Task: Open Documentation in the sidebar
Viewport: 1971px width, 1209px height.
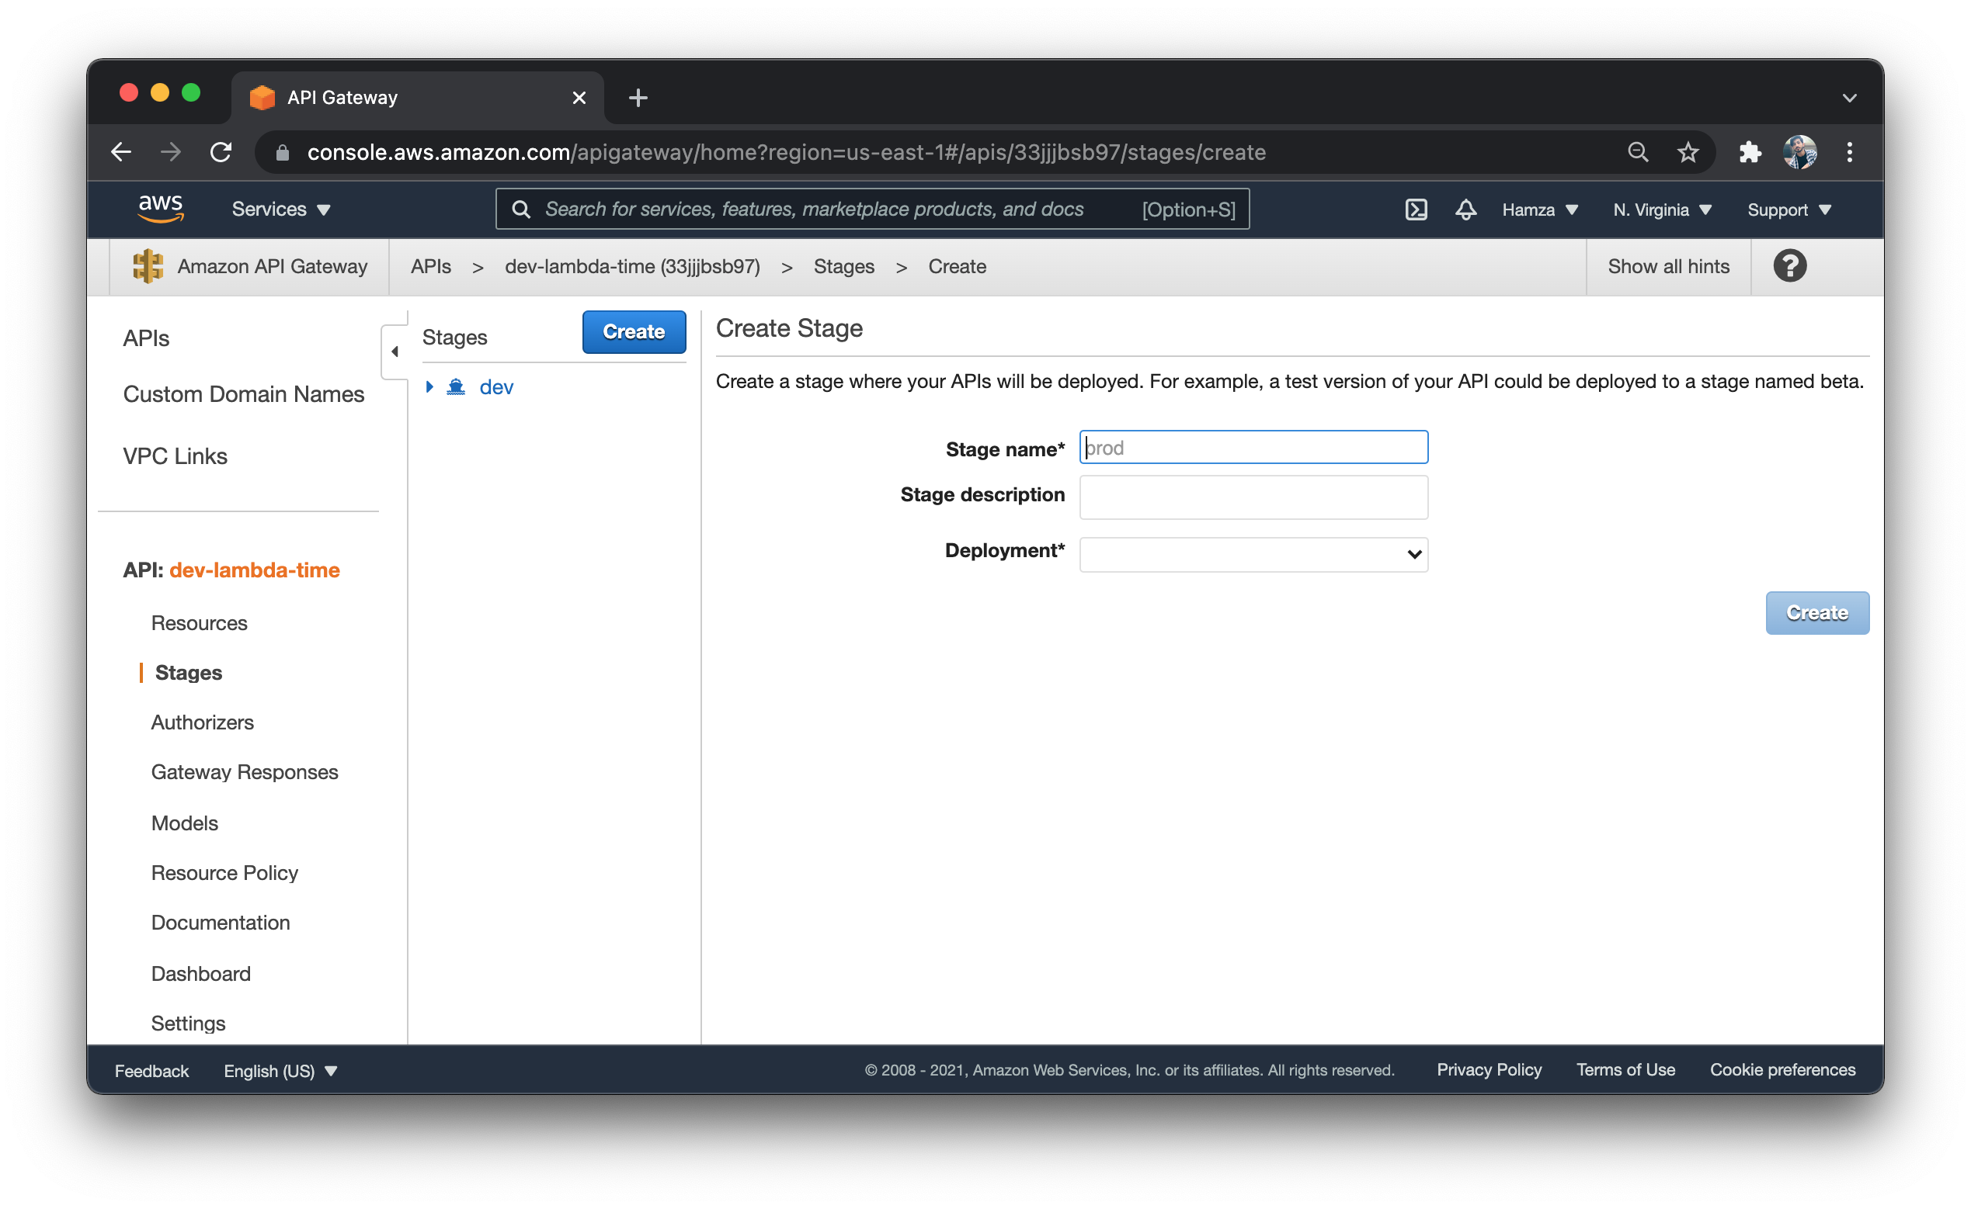Action: point(220,922)
